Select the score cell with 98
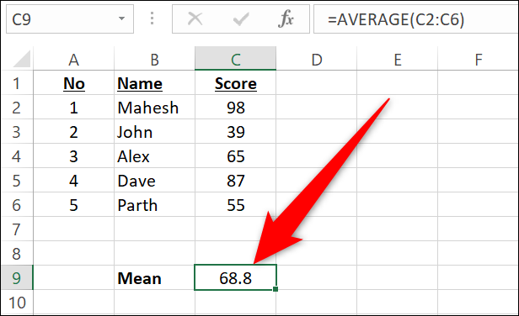 (235, 107)
